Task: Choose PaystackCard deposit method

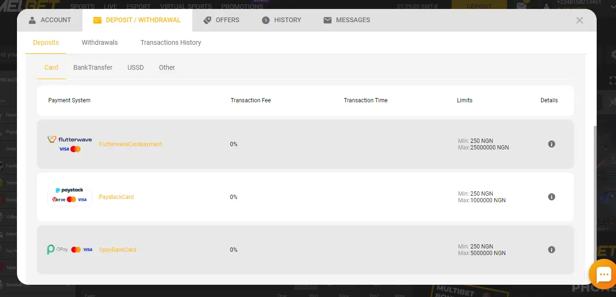Action: (x=116, y=197)
